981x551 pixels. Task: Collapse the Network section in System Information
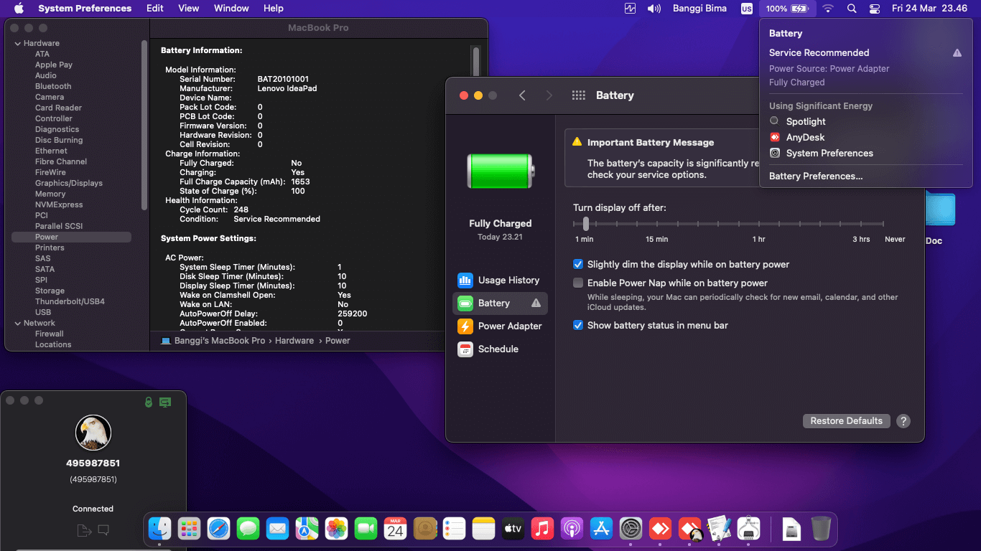(17, 324)
